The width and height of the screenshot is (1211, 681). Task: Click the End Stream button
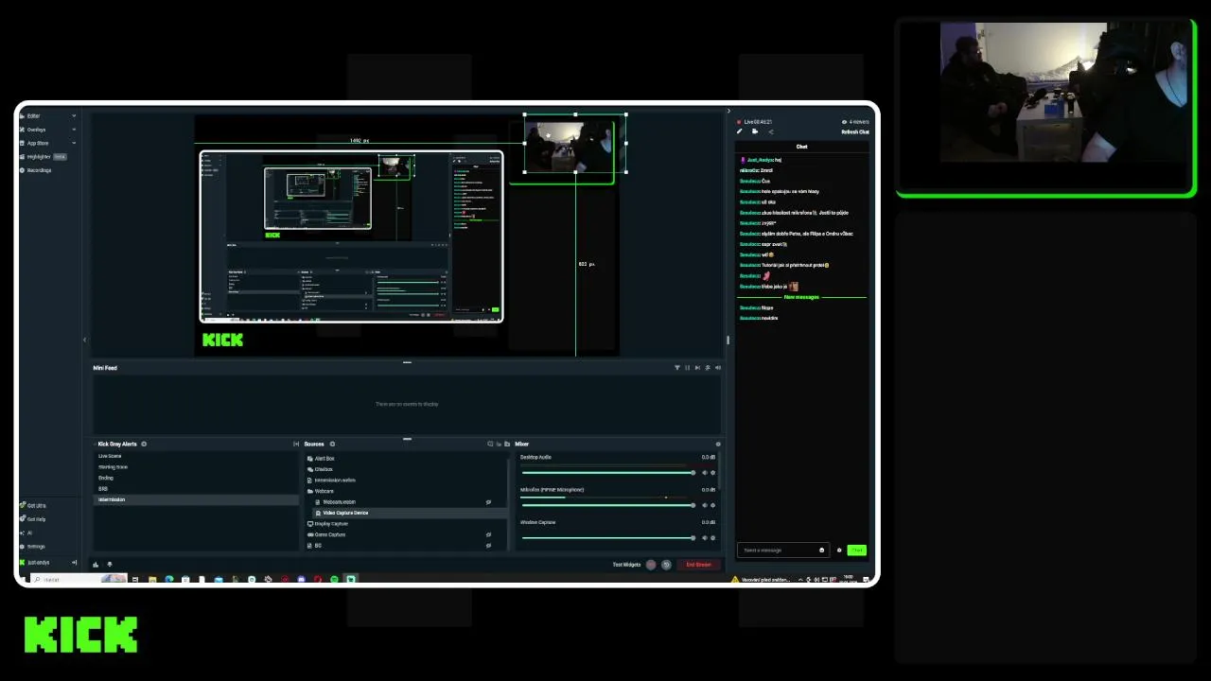click(x=698, y=565)
